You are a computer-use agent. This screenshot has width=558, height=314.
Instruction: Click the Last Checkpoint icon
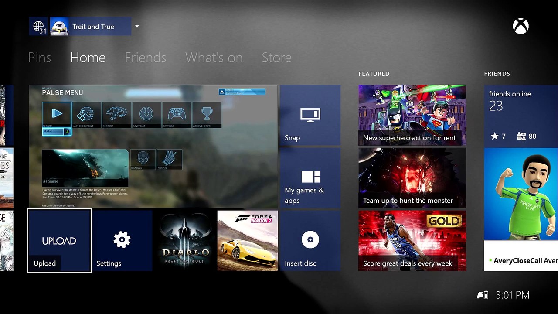[86, 115]
